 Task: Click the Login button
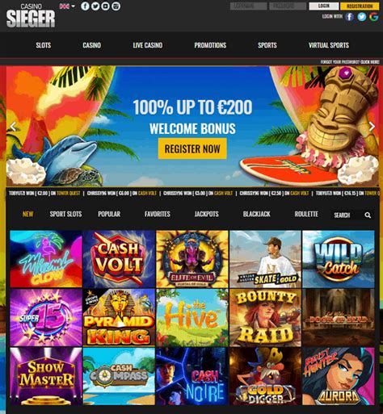[323, 6]
